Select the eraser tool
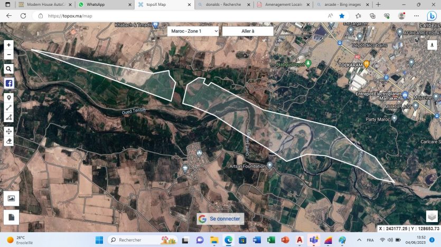441x247 pixels. coord(9,141)
